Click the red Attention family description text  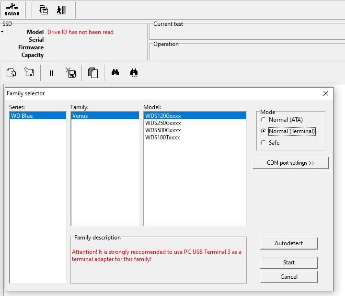pyautogui.click(x=156, y=255)
